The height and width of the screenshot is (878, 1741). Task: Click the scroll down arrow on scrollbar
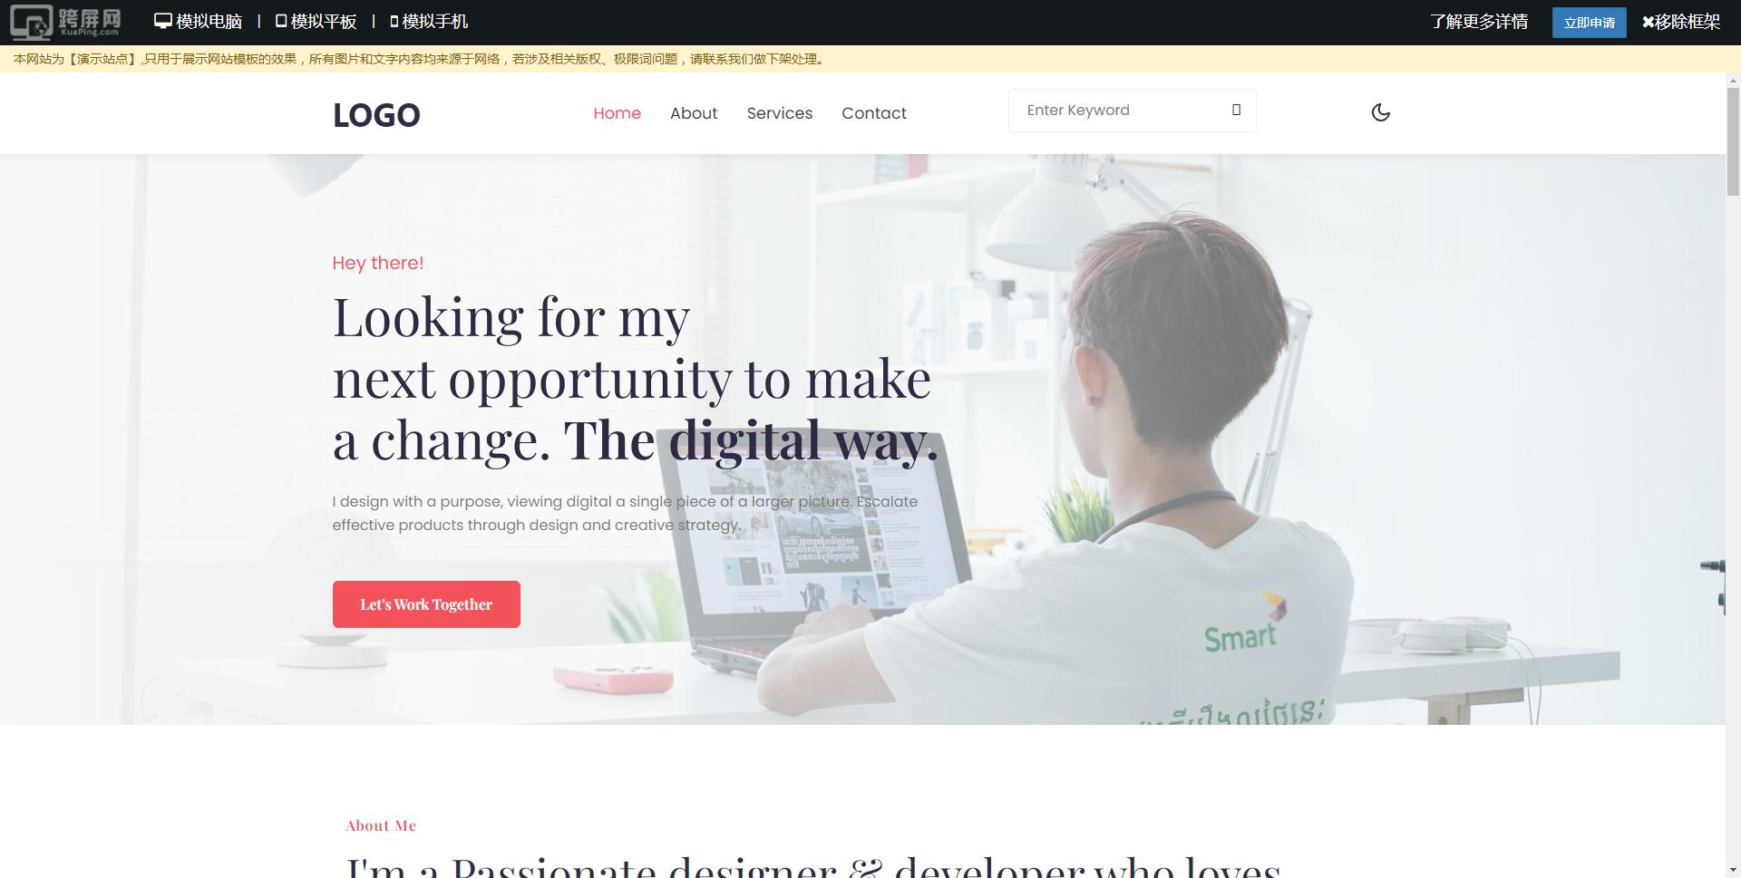[x=1733, y=870]
